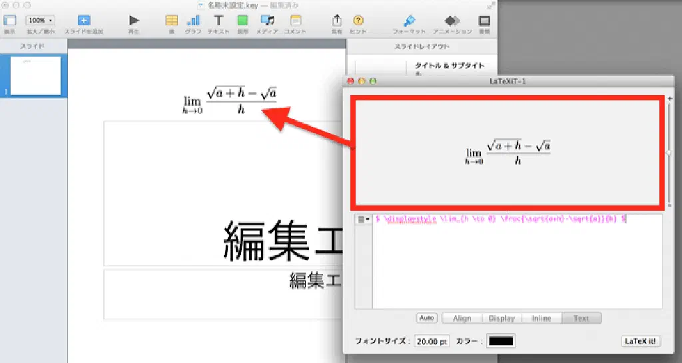Screen dimensions: 682x363
Task: Open the 100% zoom dropdown
Action: (40, 21)
